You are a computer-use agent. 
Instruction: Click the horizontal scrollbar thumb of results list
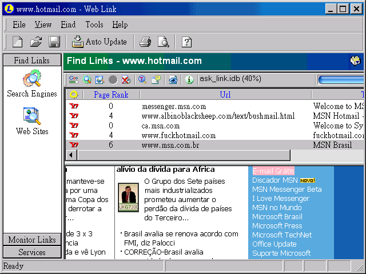[x=184, y=155]
